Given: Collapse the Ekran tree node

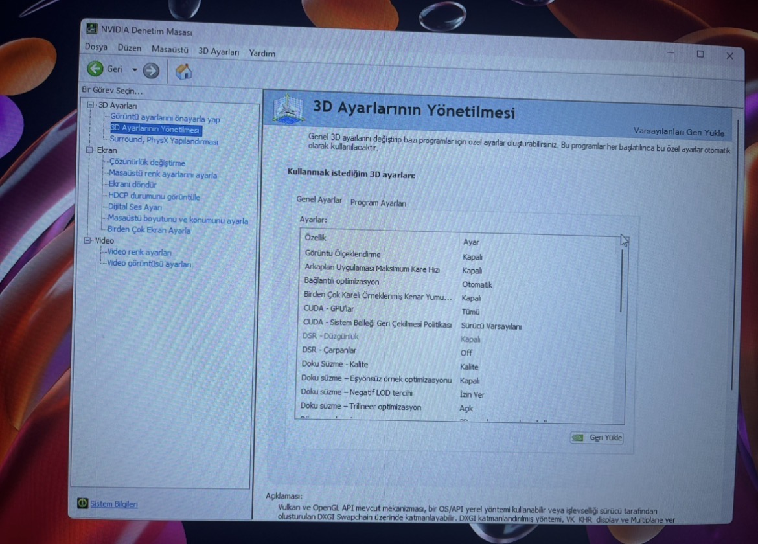Looking at the screenshot, I should [x=89, y=150].
